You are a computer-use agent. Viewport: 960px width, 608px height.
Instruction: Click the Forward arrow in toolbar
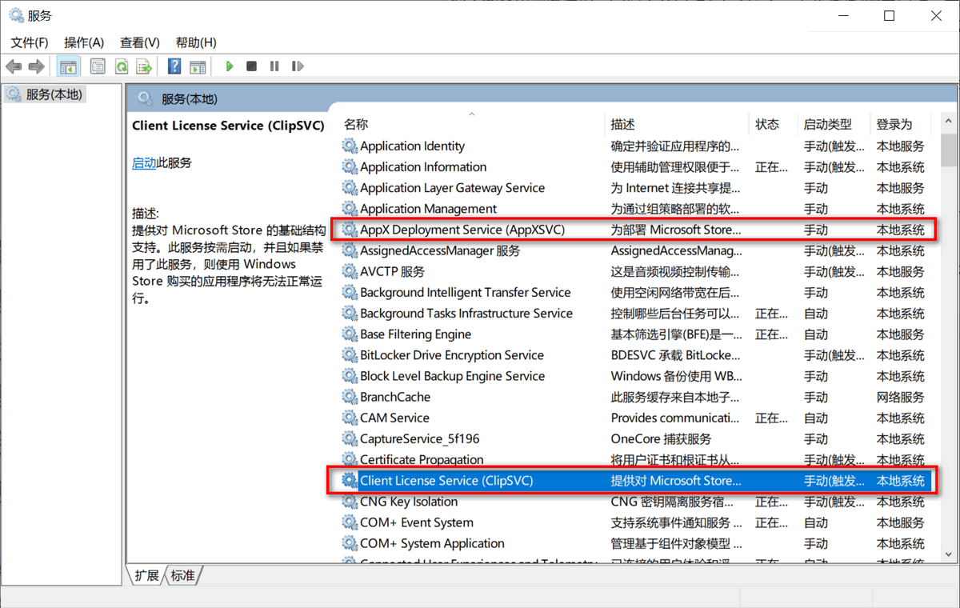coord(36,66)
